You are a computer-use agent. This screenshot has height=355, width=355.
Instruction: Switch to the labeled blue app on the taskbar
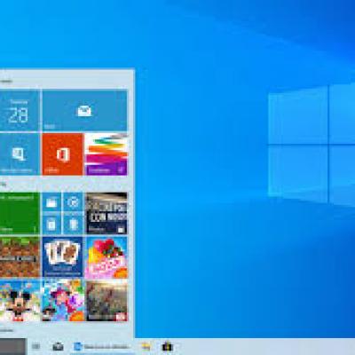click(x=102, y=347)
